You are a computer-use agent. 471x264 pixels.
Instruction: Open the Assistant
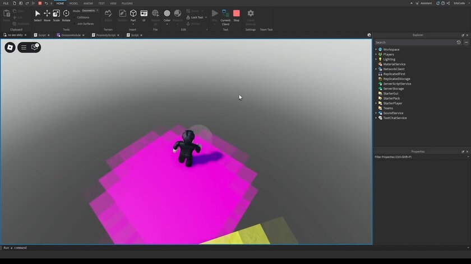[424, 3]
